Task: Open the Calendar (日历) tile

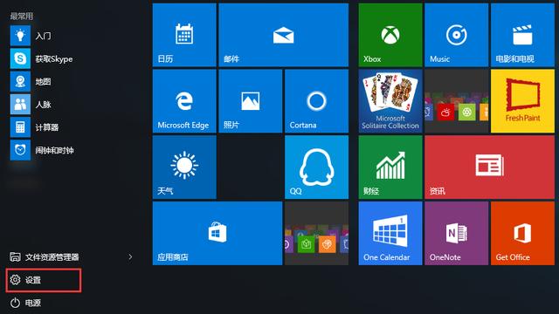Action: pyautogui.click(x=184, y=35)
